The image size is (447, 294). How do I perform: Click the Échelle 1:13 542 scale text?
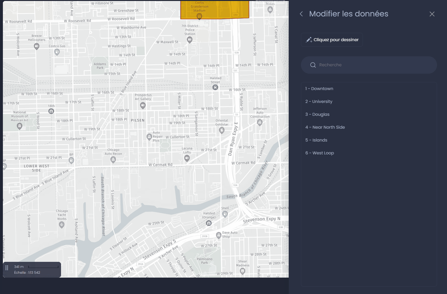coord(27,273)
